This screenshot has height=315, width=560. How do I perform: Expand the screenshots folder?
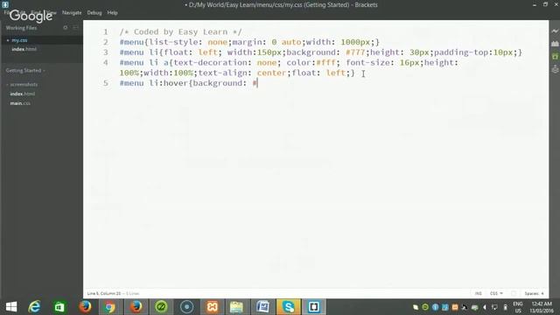click(24, 85)
